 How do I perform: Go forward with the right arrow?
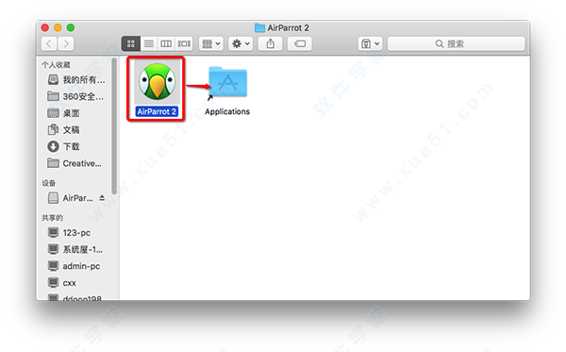pyautogui.click(x=66, y=43)
